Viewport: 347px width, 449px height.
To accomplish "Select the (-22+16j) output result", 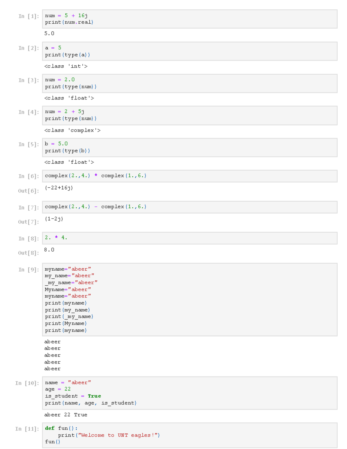I will pyautogui.click(x=59, y=188).
